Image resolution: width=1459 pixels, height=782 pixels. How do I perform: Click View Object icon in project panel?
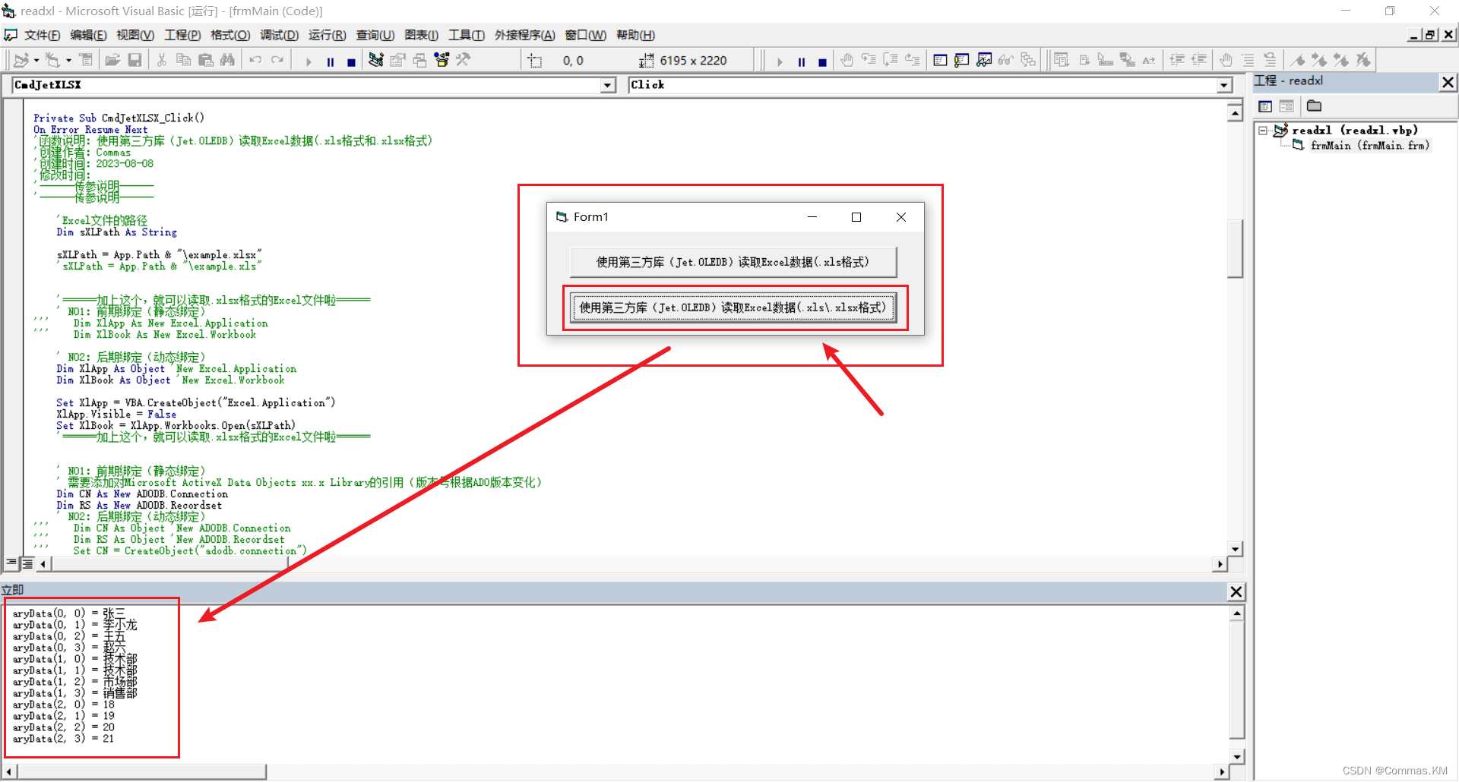tap(1287, 106)
